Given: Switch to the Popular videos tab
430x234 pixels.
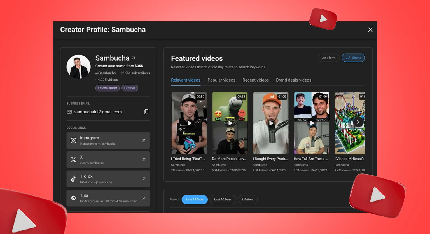Looking at the screenshot, I should pyautogui.click(x=221, y=80).
